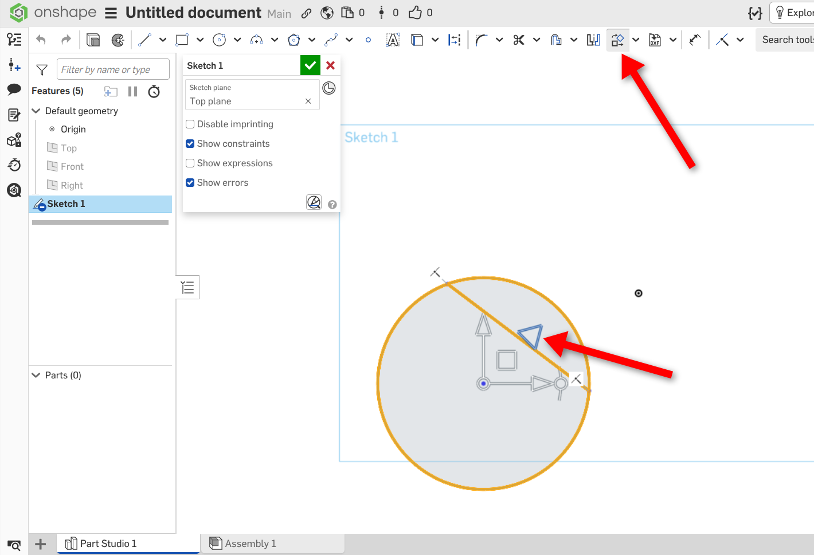Image resolution: width=814 pixels, height=555 pixels.
Task: Open the curly-brace variables icon in the title bar
Action: coord(756,13)
